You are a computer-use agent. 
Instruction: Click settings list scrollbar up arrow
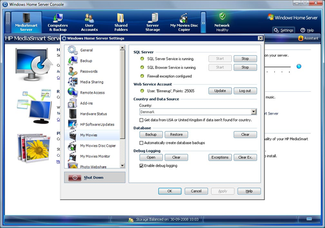tap(122, 48)
